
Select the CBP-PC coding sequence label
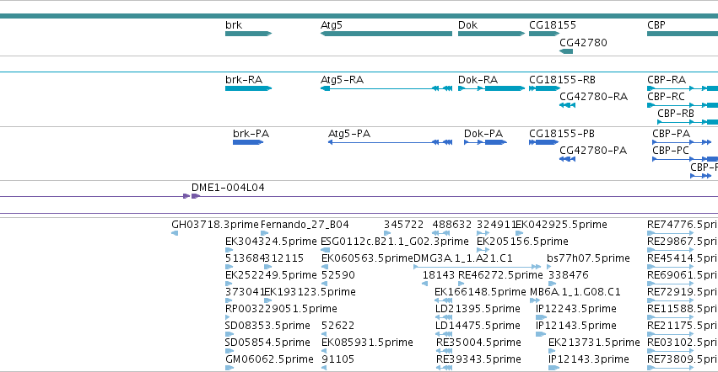click(x=671, y=151)
